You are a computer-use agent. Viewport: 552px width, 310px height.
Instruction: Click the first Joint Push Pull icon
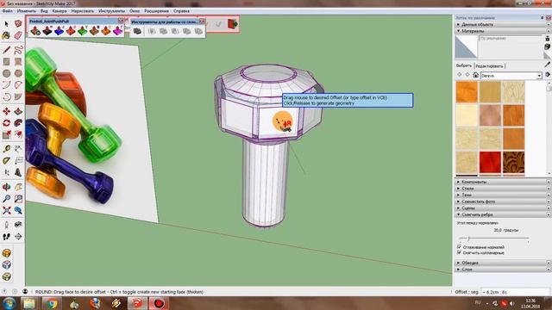[35, 31]
